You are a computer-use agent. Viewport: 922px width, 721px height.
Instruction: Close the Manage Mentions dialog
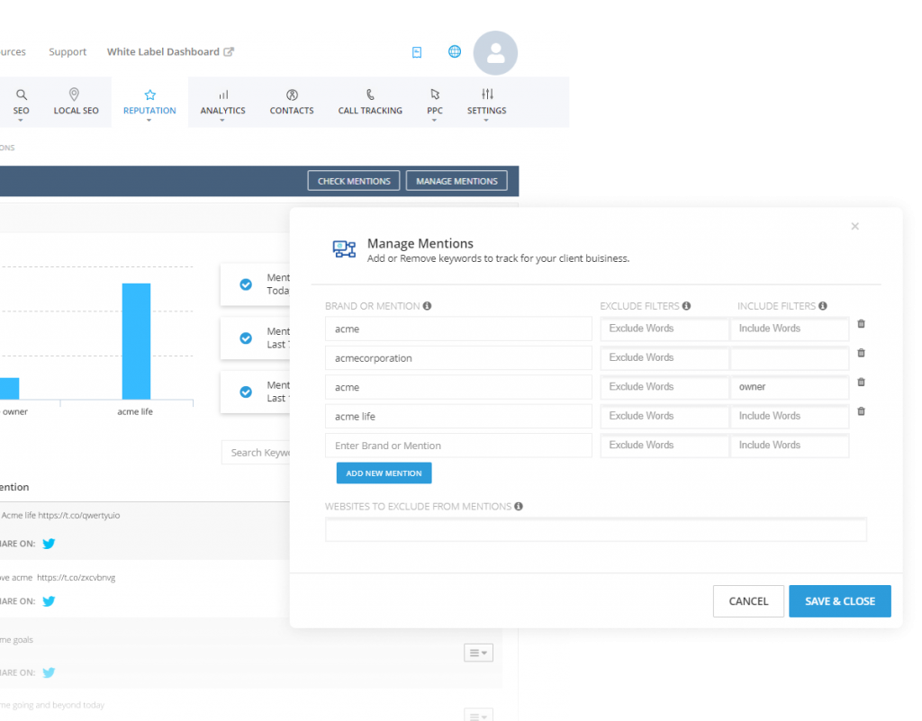[x=855, y=226]
